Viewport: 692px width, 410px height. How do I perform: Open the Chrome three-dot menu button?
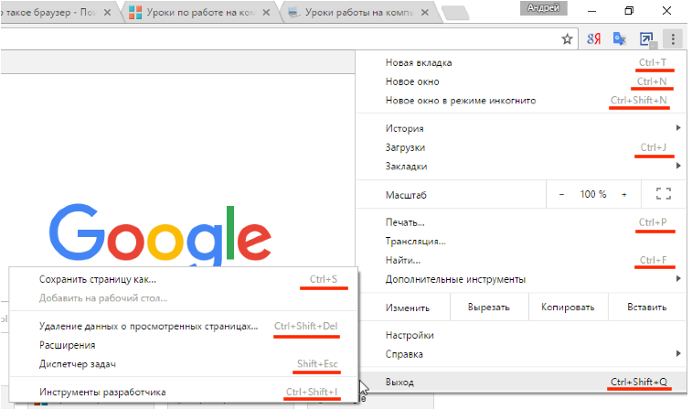tap(673, 39)
